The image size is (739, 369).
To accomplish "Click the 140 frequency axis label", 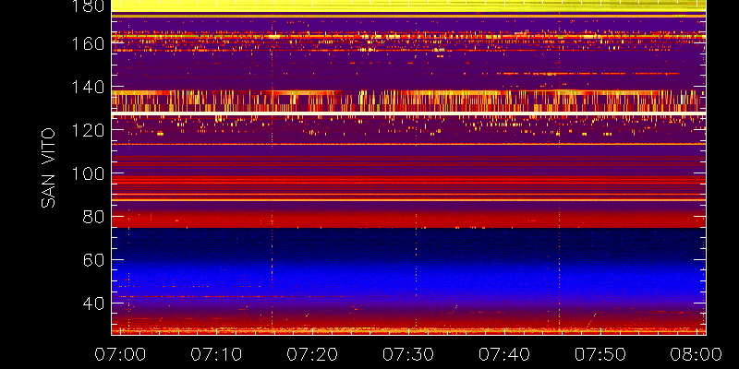I will click(x=87, y=87).
